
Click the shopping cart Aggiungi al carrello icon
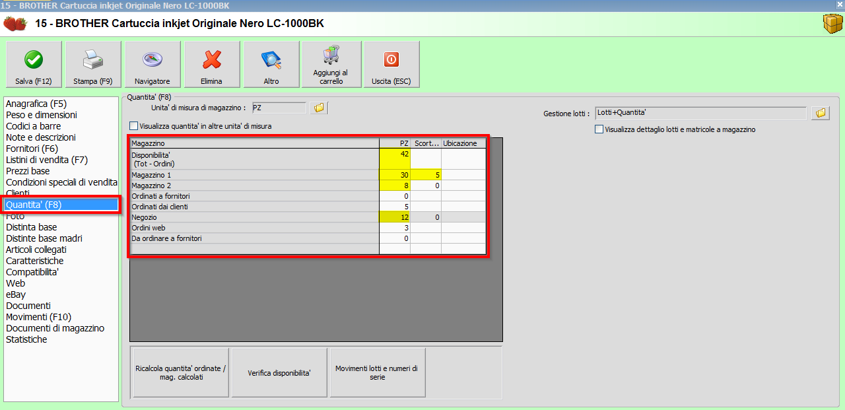tap(331, 56)
